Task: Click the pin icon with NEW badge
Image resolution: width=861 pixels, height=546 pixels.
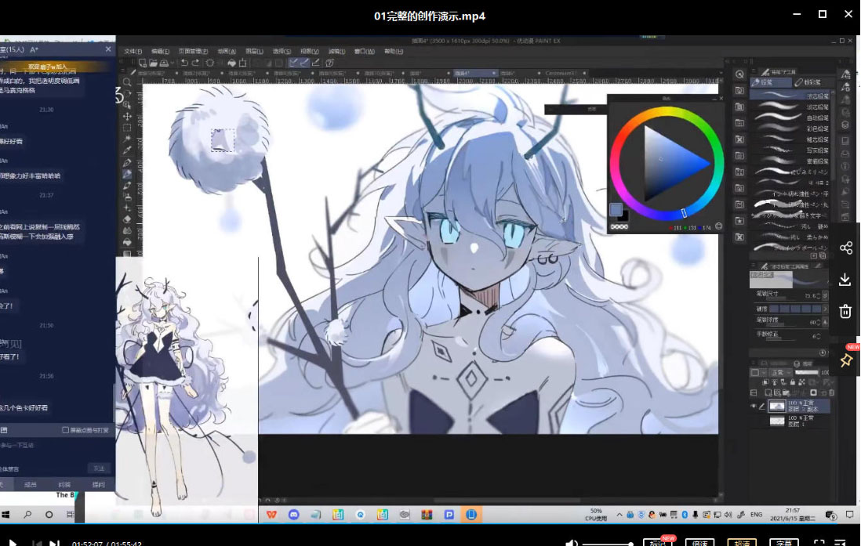Action: coord(845,360)
